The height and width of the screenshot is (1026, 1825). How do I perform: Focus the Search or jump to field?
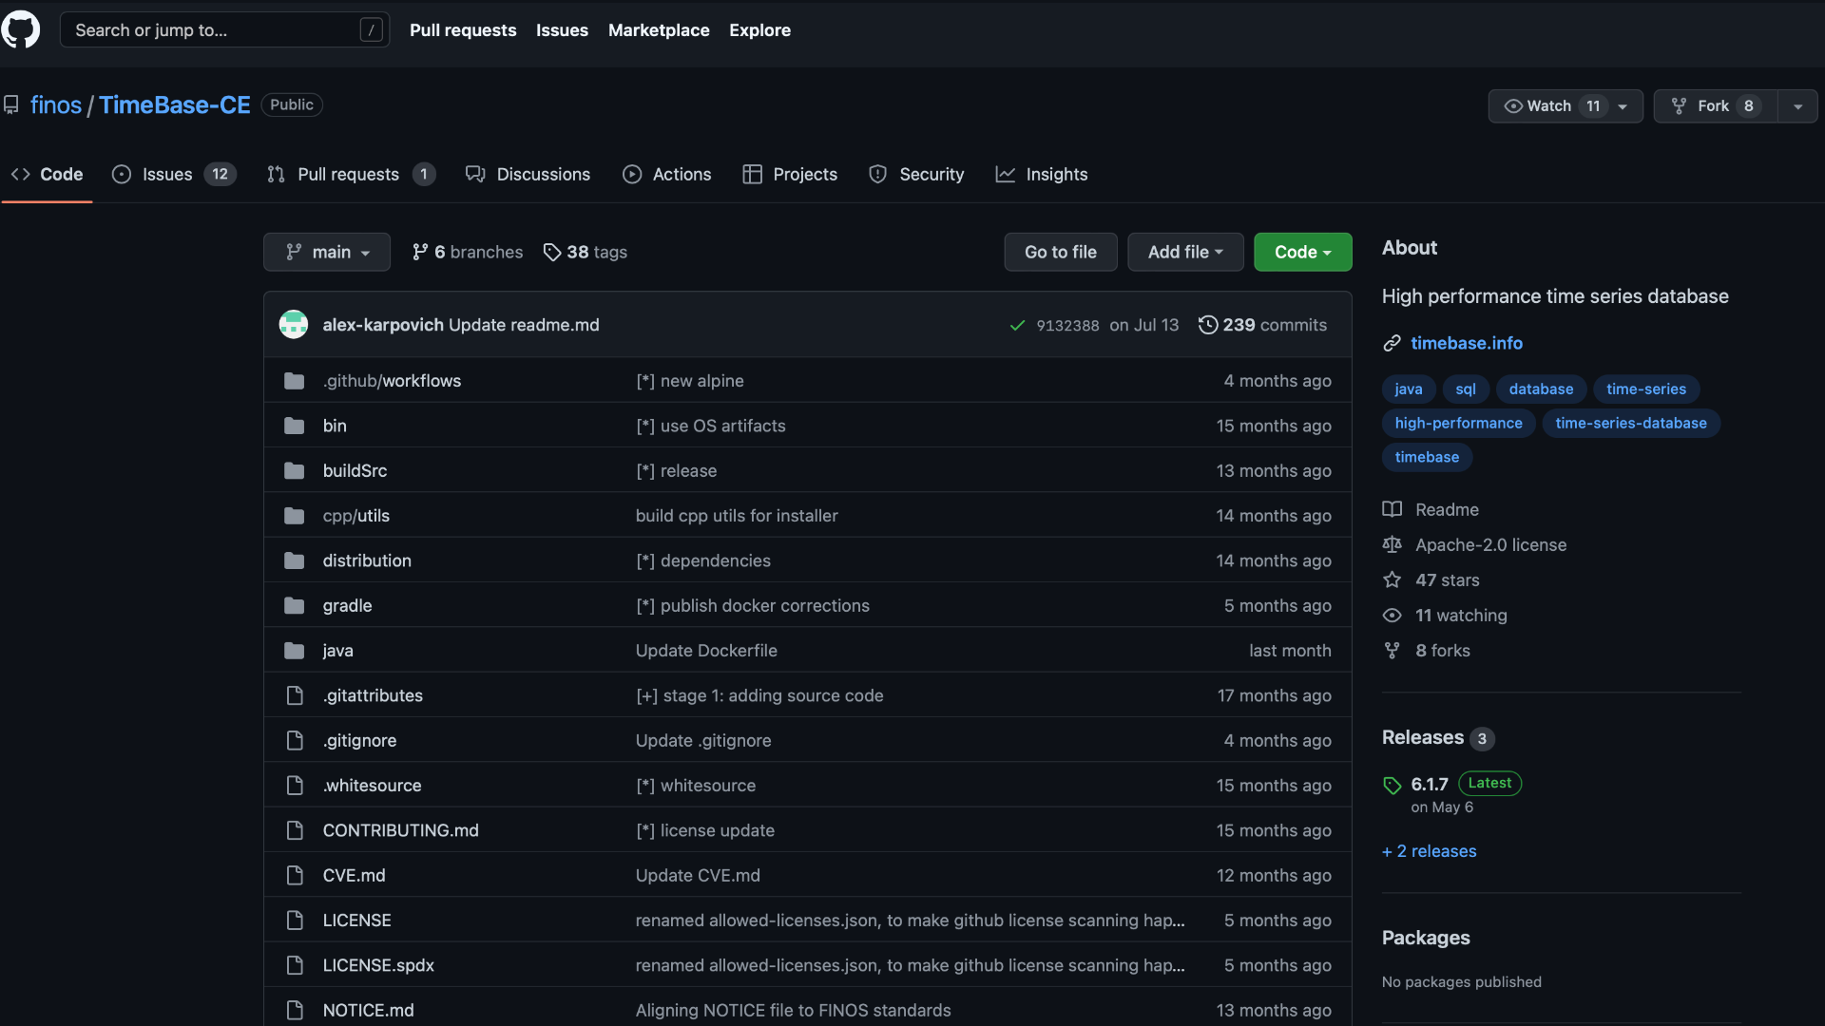click(x=224, y=30)
